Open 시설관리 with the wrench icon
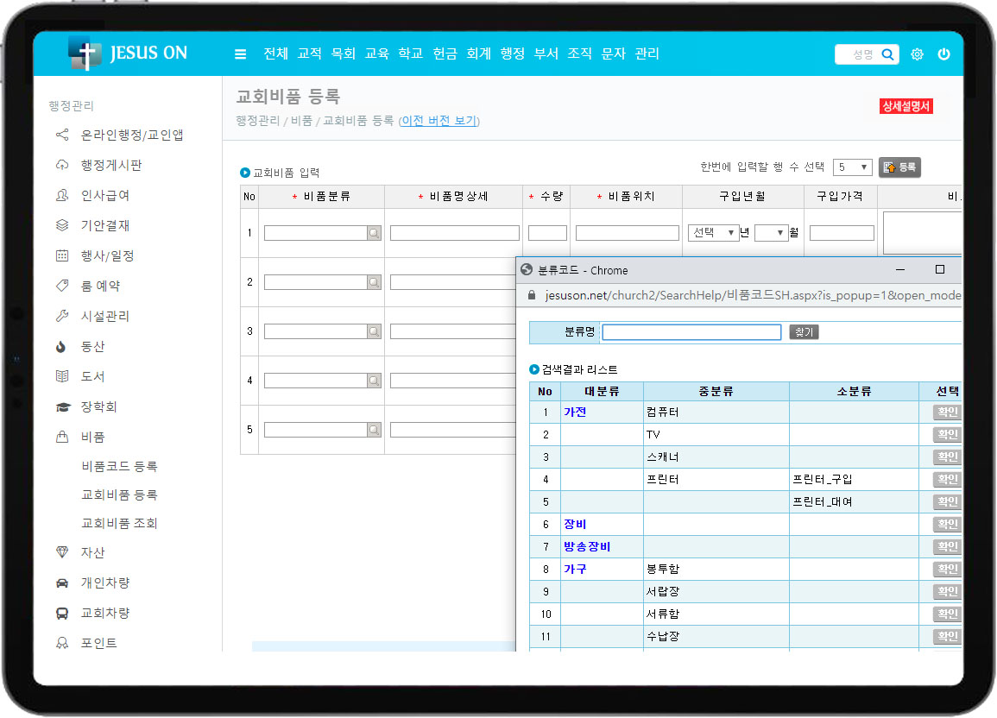This screenshot has height=718, width=997. (62, 317)
